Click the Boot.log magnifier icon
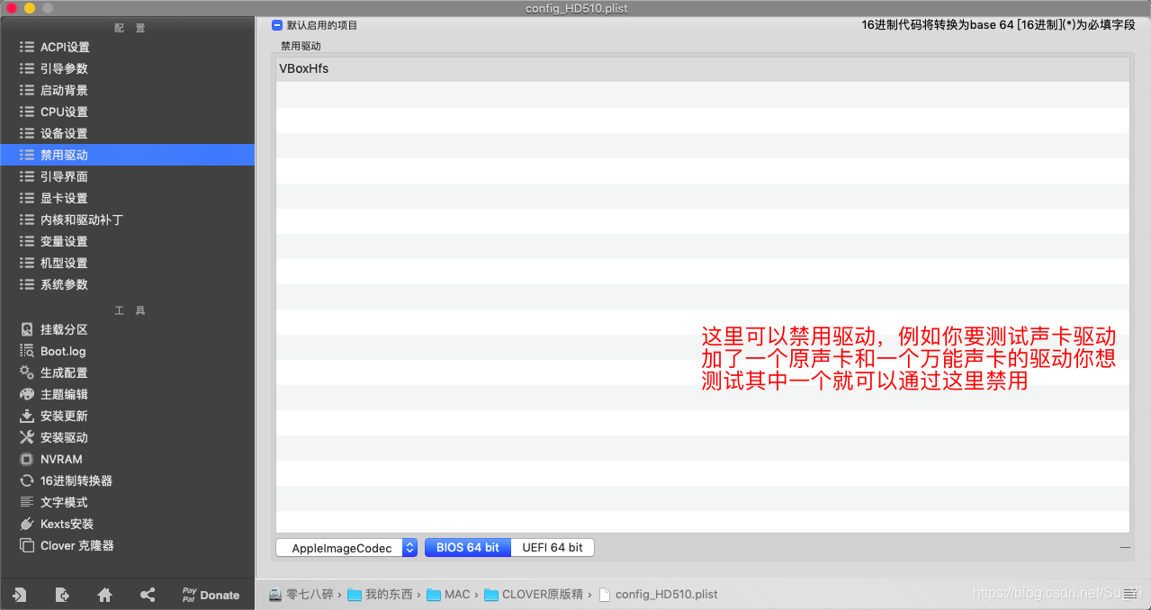Screen dimensions: 1151x610 pos(27,351)
